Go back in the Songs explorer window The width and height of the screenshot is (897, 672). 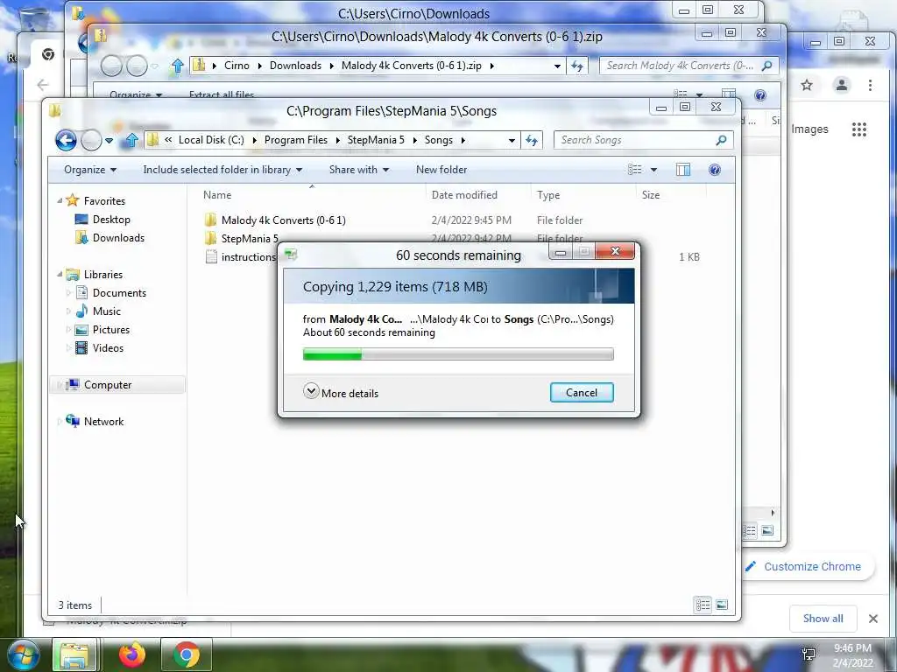[x=66, y=140]
